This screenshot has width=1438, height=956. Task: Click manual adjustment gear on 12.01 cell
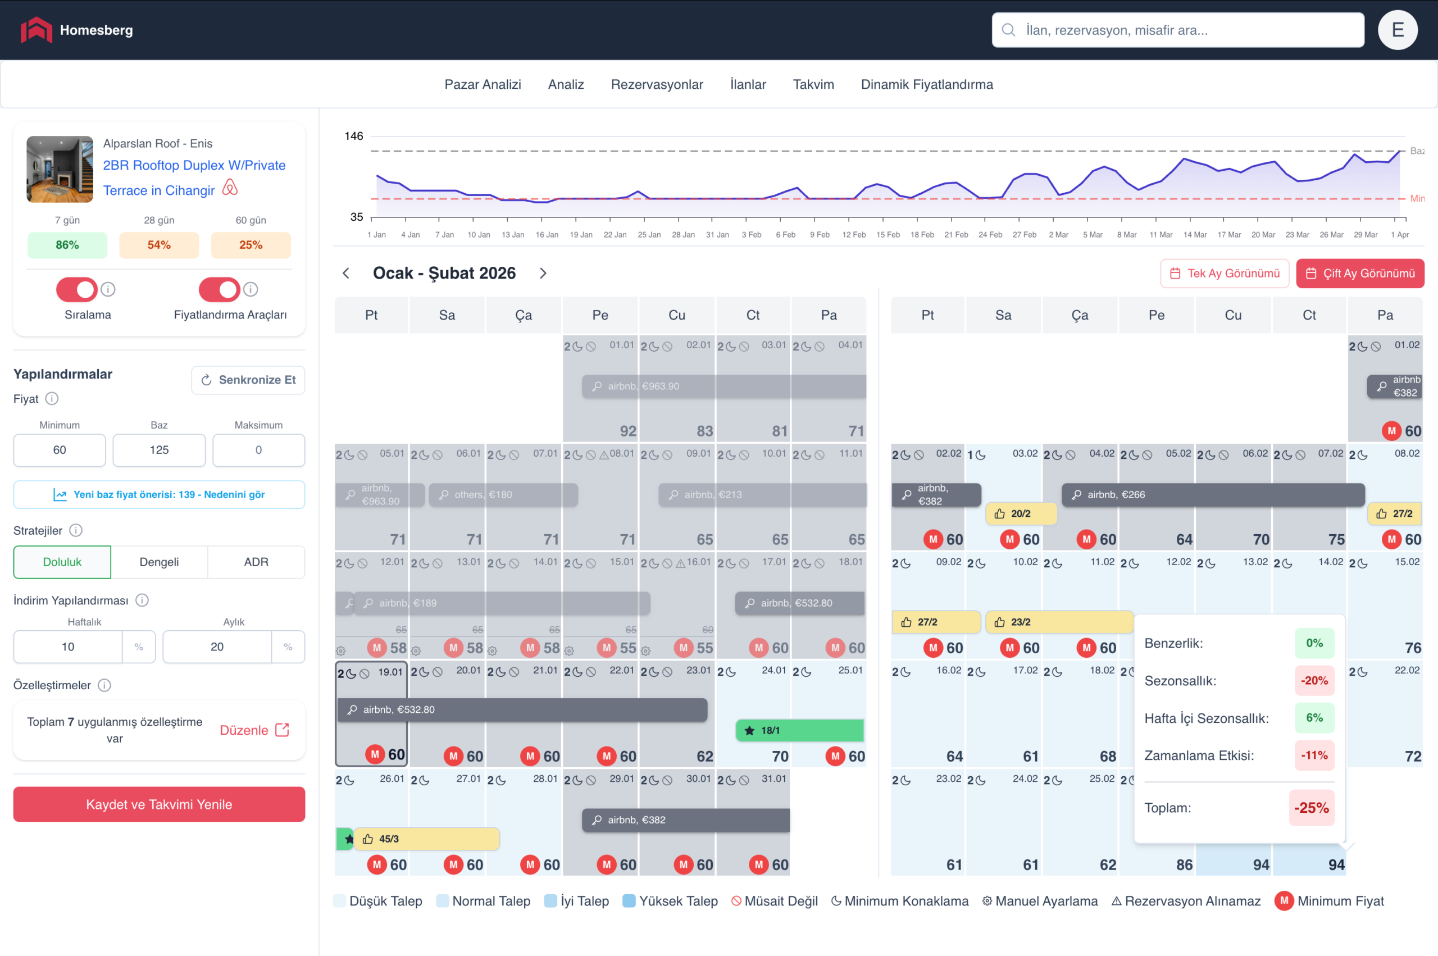tap(341, 650)
